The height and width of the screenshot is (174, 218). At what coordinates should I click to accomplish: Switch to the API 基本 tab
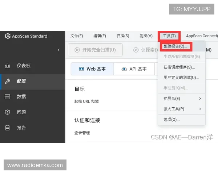coord(134,69)
